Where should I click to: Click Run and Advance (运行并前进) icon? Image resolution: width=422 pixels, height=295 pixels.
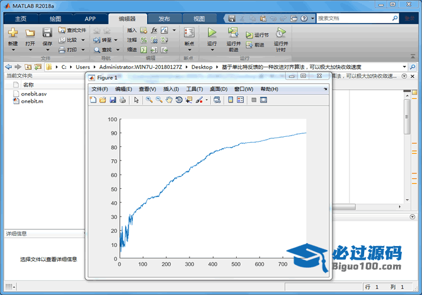[x=233, y=32]
